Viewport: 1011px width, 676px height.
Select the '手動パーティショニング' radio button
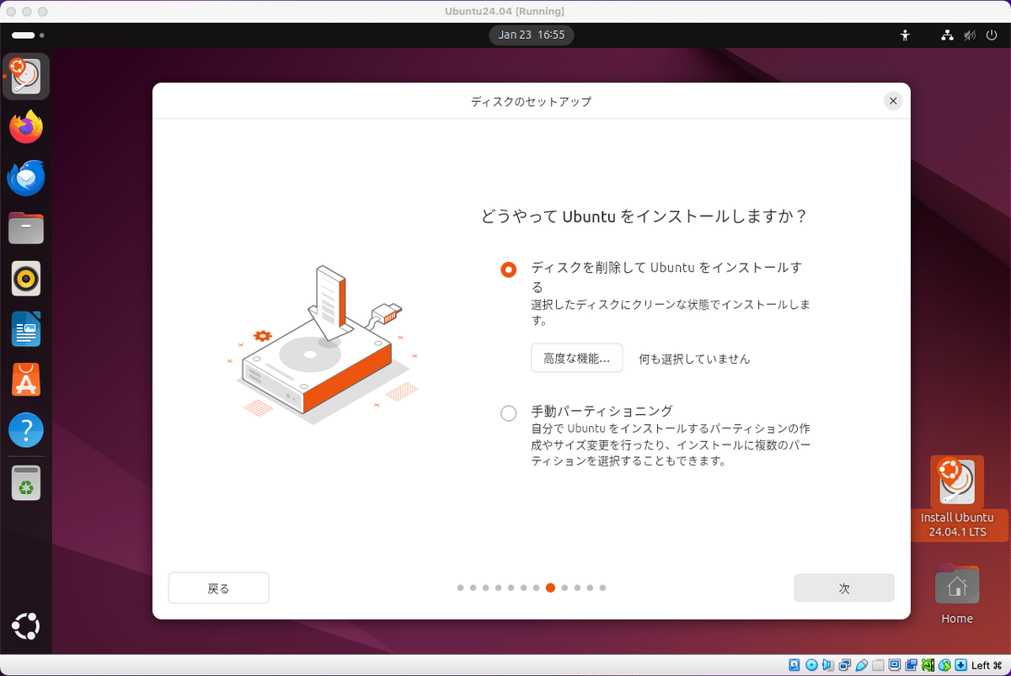pyautogui.click(x=508, y=413)
